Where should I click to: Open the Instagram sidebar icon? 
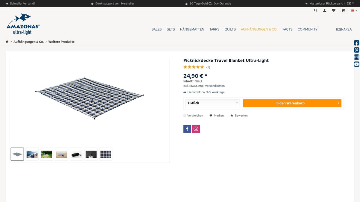tap(356, 57)
